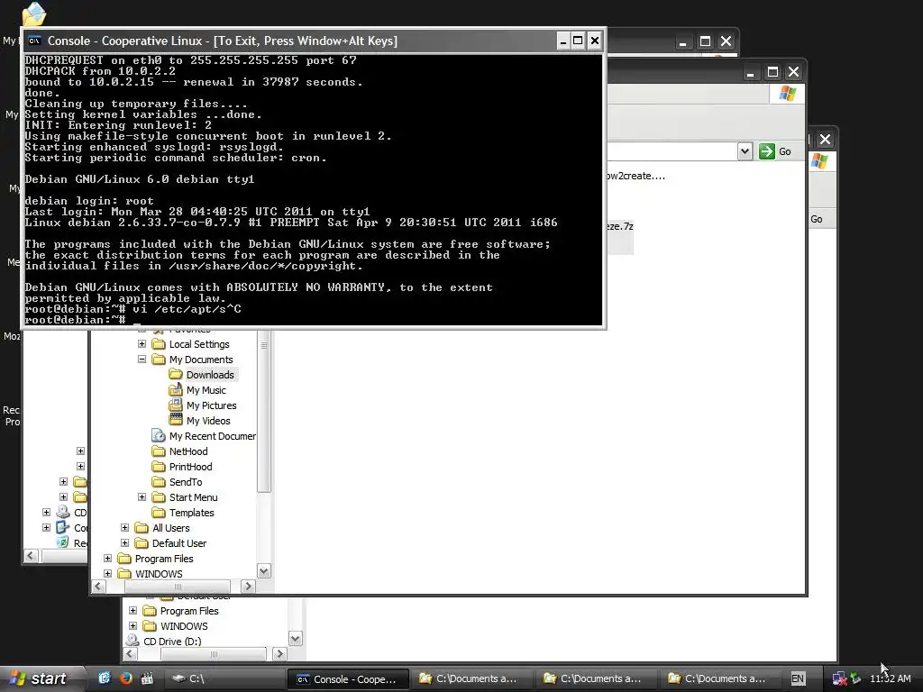Open the Console window system menu icon

[x=35, y=41]
